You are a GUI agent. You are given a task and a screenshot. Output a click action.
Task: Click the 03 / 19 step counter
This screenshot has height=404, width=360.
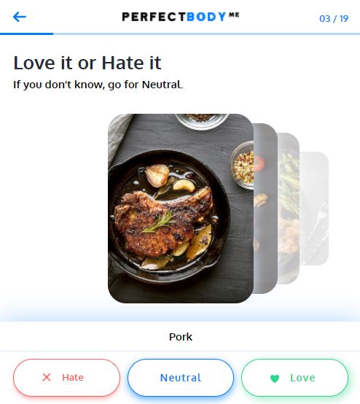click(334, 18)
